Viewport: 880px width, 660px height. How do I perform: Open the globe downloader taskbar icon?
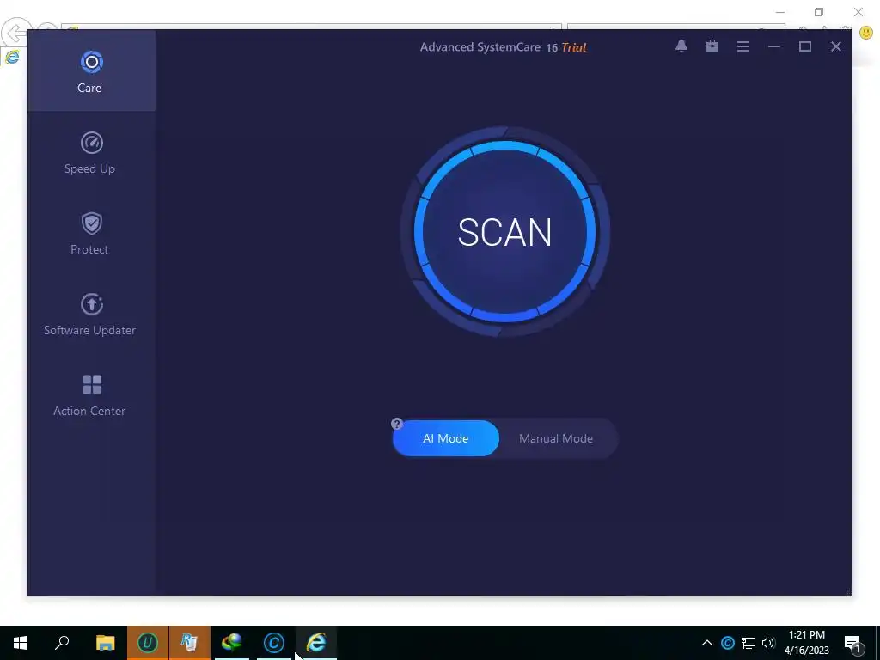(232, 643)
